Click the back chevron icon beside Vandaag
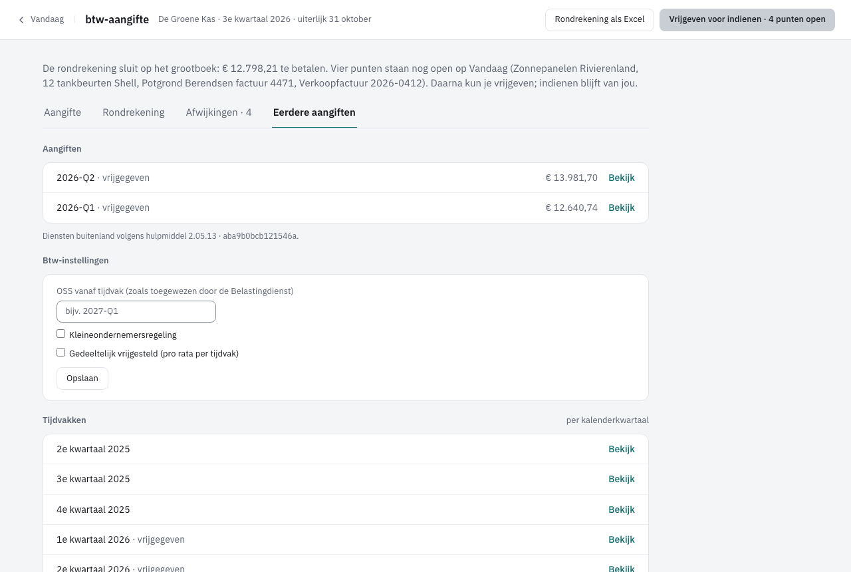851x572 pixels. coord(21,20)
